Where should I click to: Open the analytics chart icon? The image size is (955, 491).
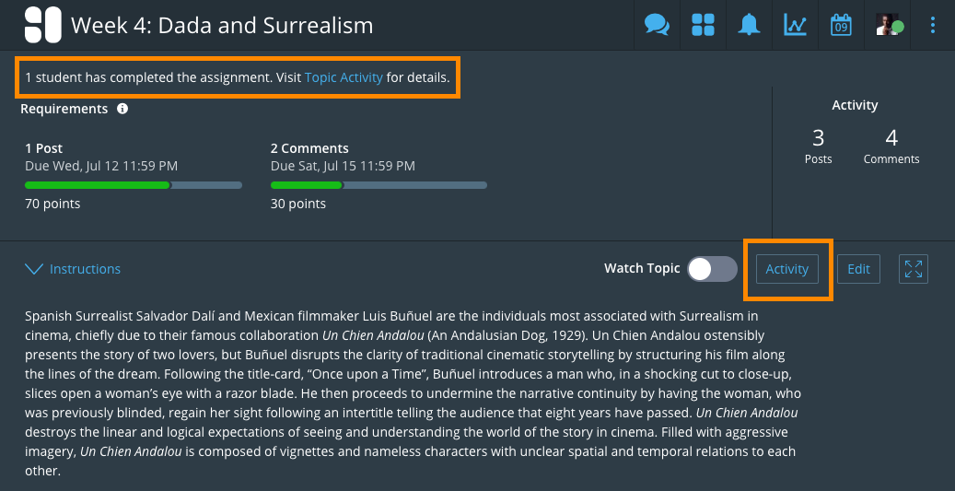point(795,25)
